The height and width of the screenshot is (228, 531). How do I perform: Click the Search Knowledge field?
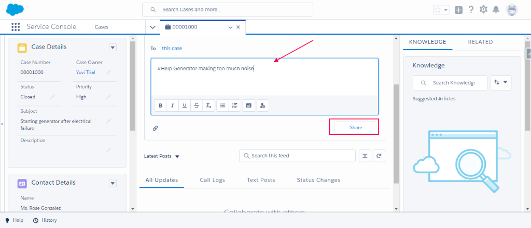coord(450,83)
